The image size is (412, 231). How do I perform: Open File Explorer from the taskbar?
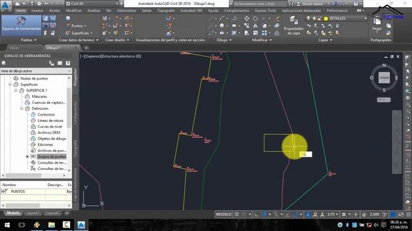(51, 225)
